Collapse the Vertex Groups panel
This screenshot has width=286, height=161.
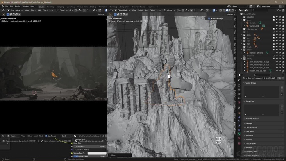point(251,83)
